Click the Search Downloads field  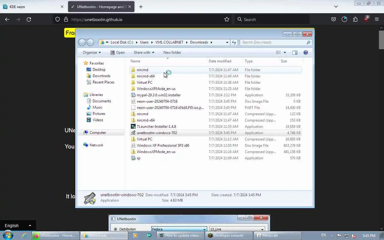coord(276,42)
